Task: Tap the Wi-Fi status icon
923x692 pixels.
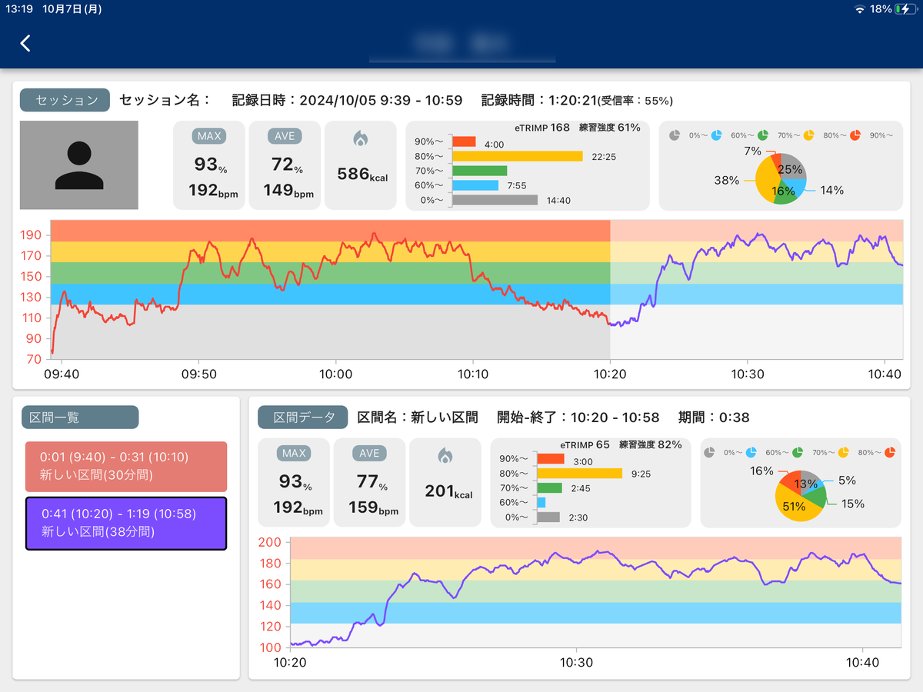Action: (x=860, y=9)
